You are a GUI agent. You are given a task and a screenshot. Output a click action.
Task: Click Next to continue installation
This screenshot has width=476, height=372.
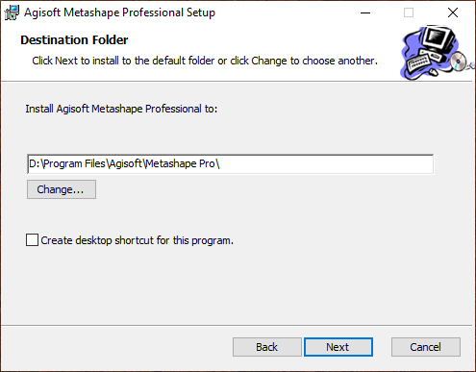click(338, 347)
